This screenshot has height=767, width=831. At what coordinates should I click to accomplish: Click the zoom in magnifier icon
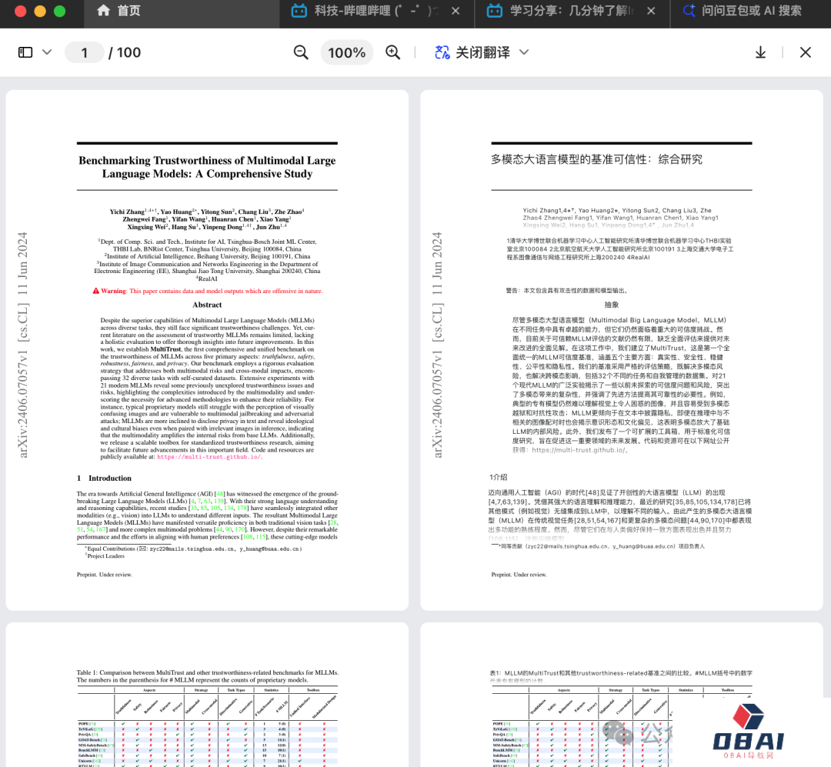click(393, 52)
